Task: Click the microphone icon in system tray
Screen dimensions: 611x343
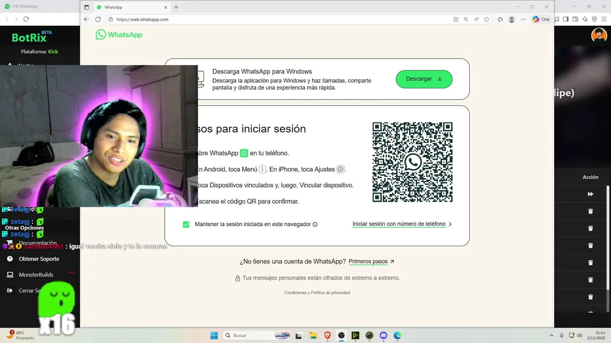Action: click(562, 335)
